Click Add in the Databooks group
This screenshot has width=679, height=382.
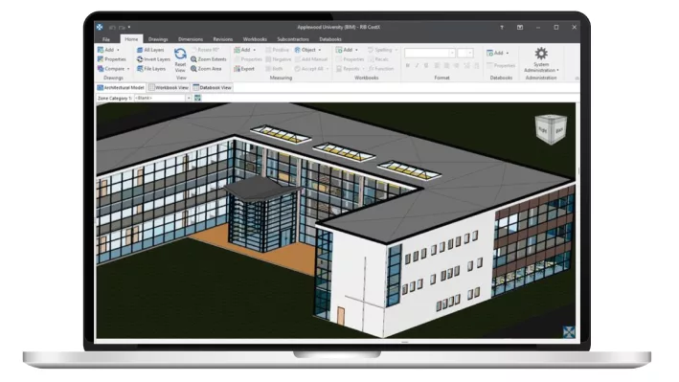click(495, 53)
